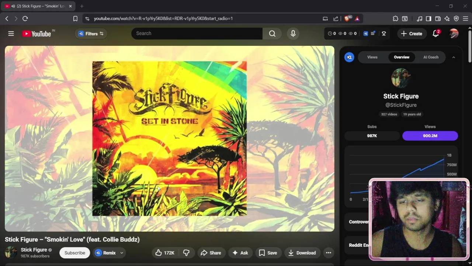Viewport: 472px width, 266px height.
Task: Open the Brave VPN shield icon
Action: [456, 18]
